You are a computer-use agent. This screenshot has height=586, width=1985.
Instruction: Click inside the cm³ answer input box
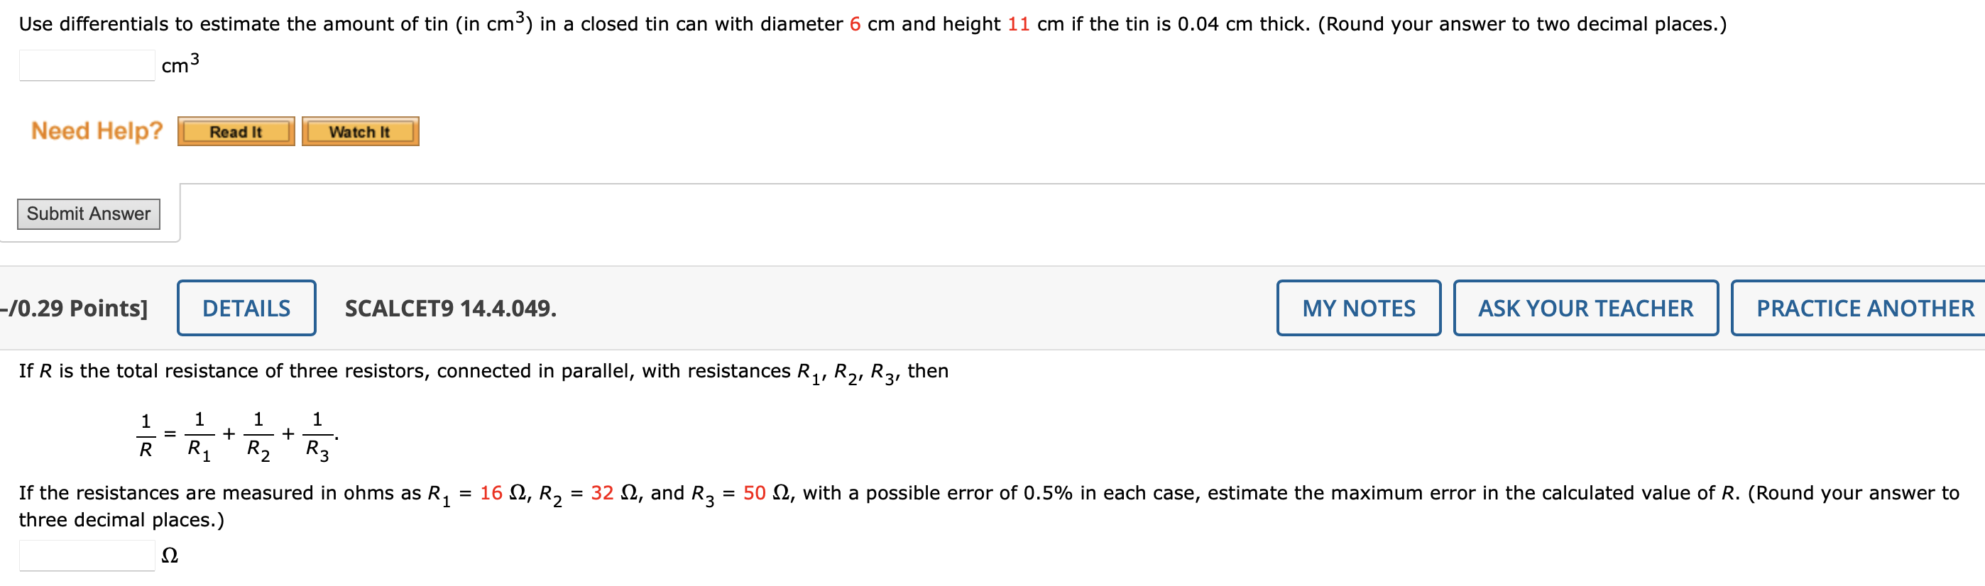[87, 65]
